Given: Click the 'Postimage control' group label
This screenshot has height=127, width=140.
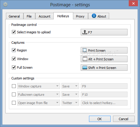Looking at the screenshot, I should [x=24, y=25].
